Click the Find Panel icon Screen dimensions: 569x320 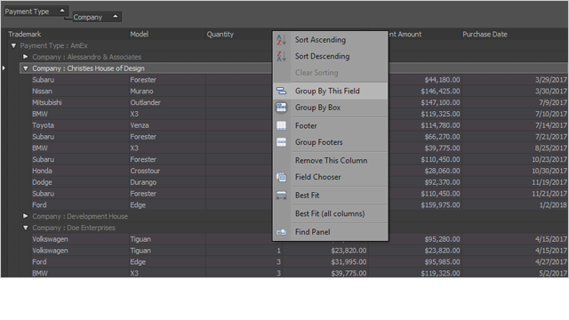282,232
